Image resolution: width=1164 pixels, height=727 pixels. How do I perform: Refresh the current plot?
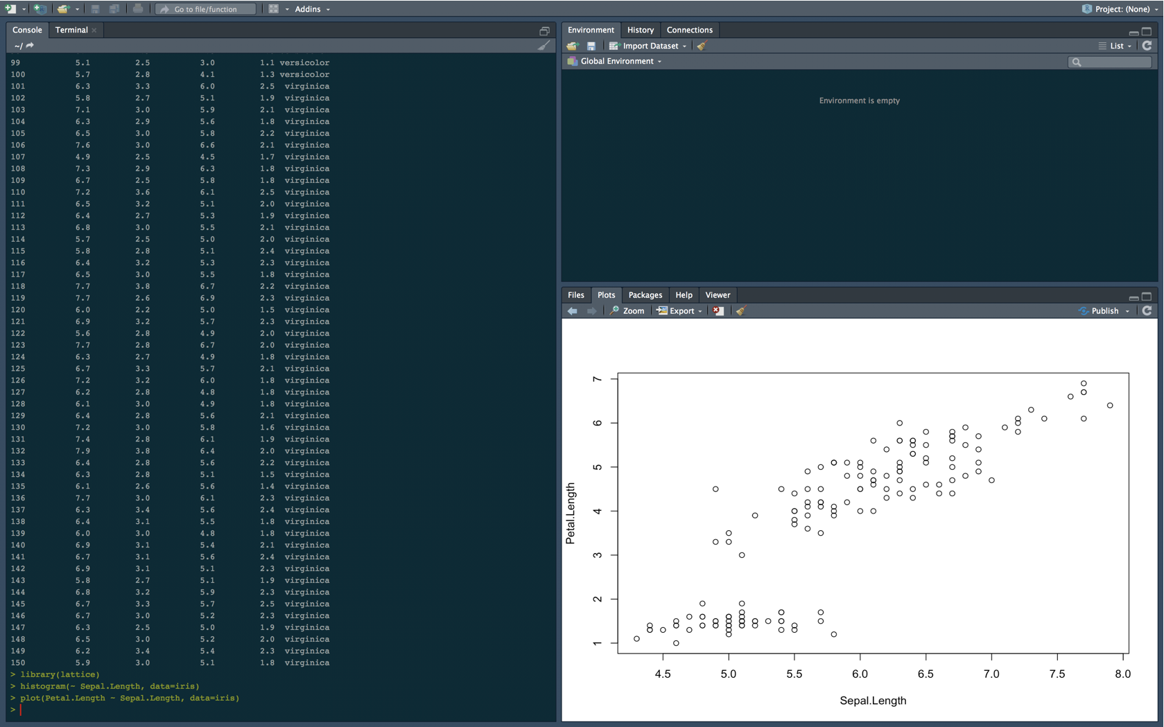point(1147,311)
